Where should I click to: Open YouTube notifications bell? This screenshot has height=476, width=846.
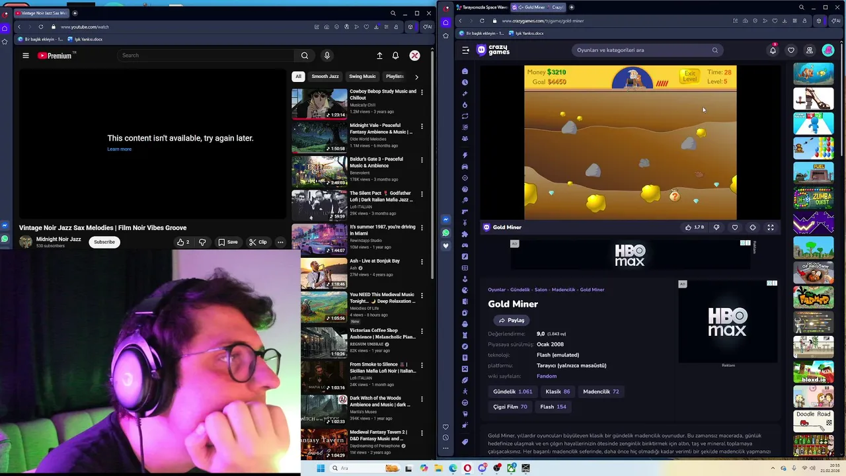[x=395, y=56]
